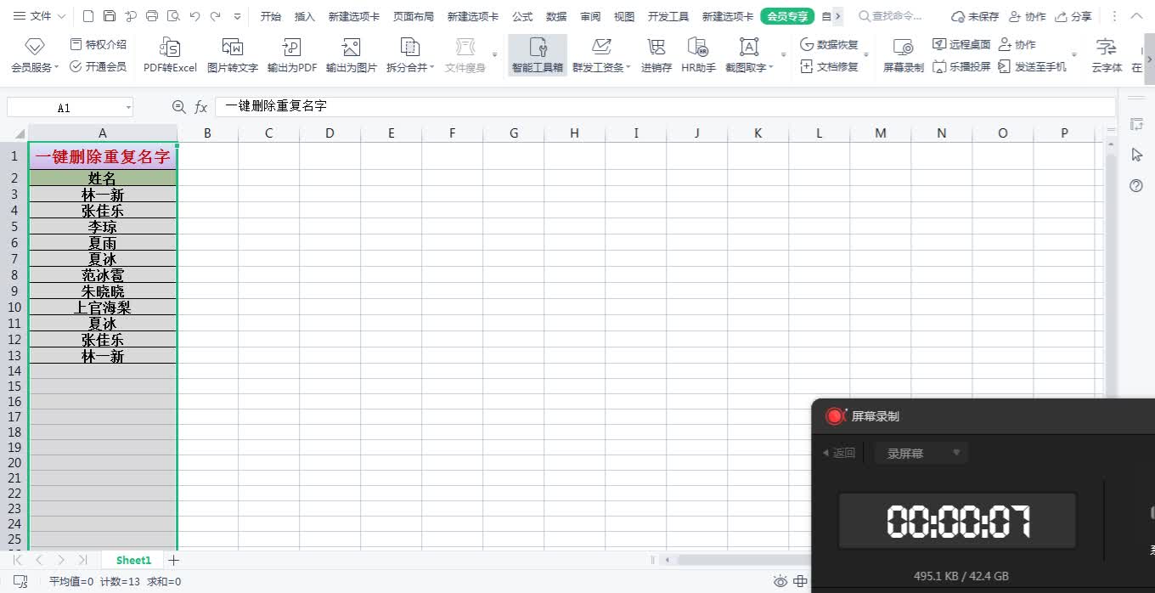Image resolution: width=1155 pixels, height=593 pixels.
Task: Open the 数据 tab
Action: (556, 16)
